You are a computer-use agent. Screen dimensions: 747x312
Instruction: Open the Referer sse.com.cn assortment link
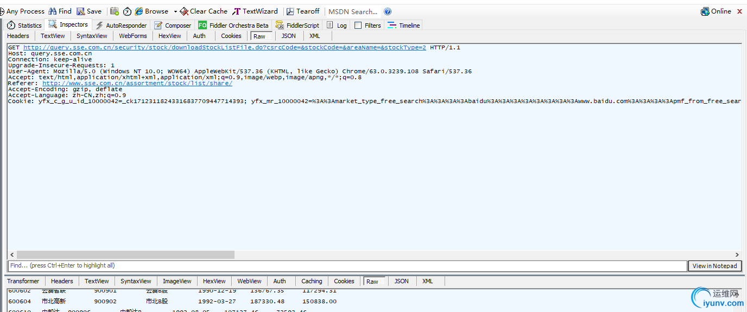(137, 84)
